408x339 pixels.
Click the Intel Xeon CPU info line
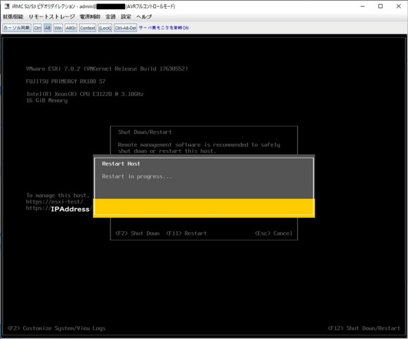[85, 94]
